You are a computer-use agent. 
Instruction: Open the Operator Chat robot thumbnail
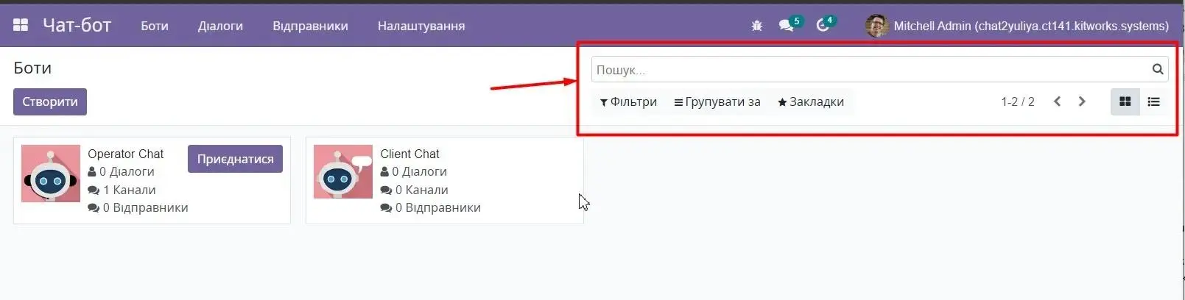(50, 173)
